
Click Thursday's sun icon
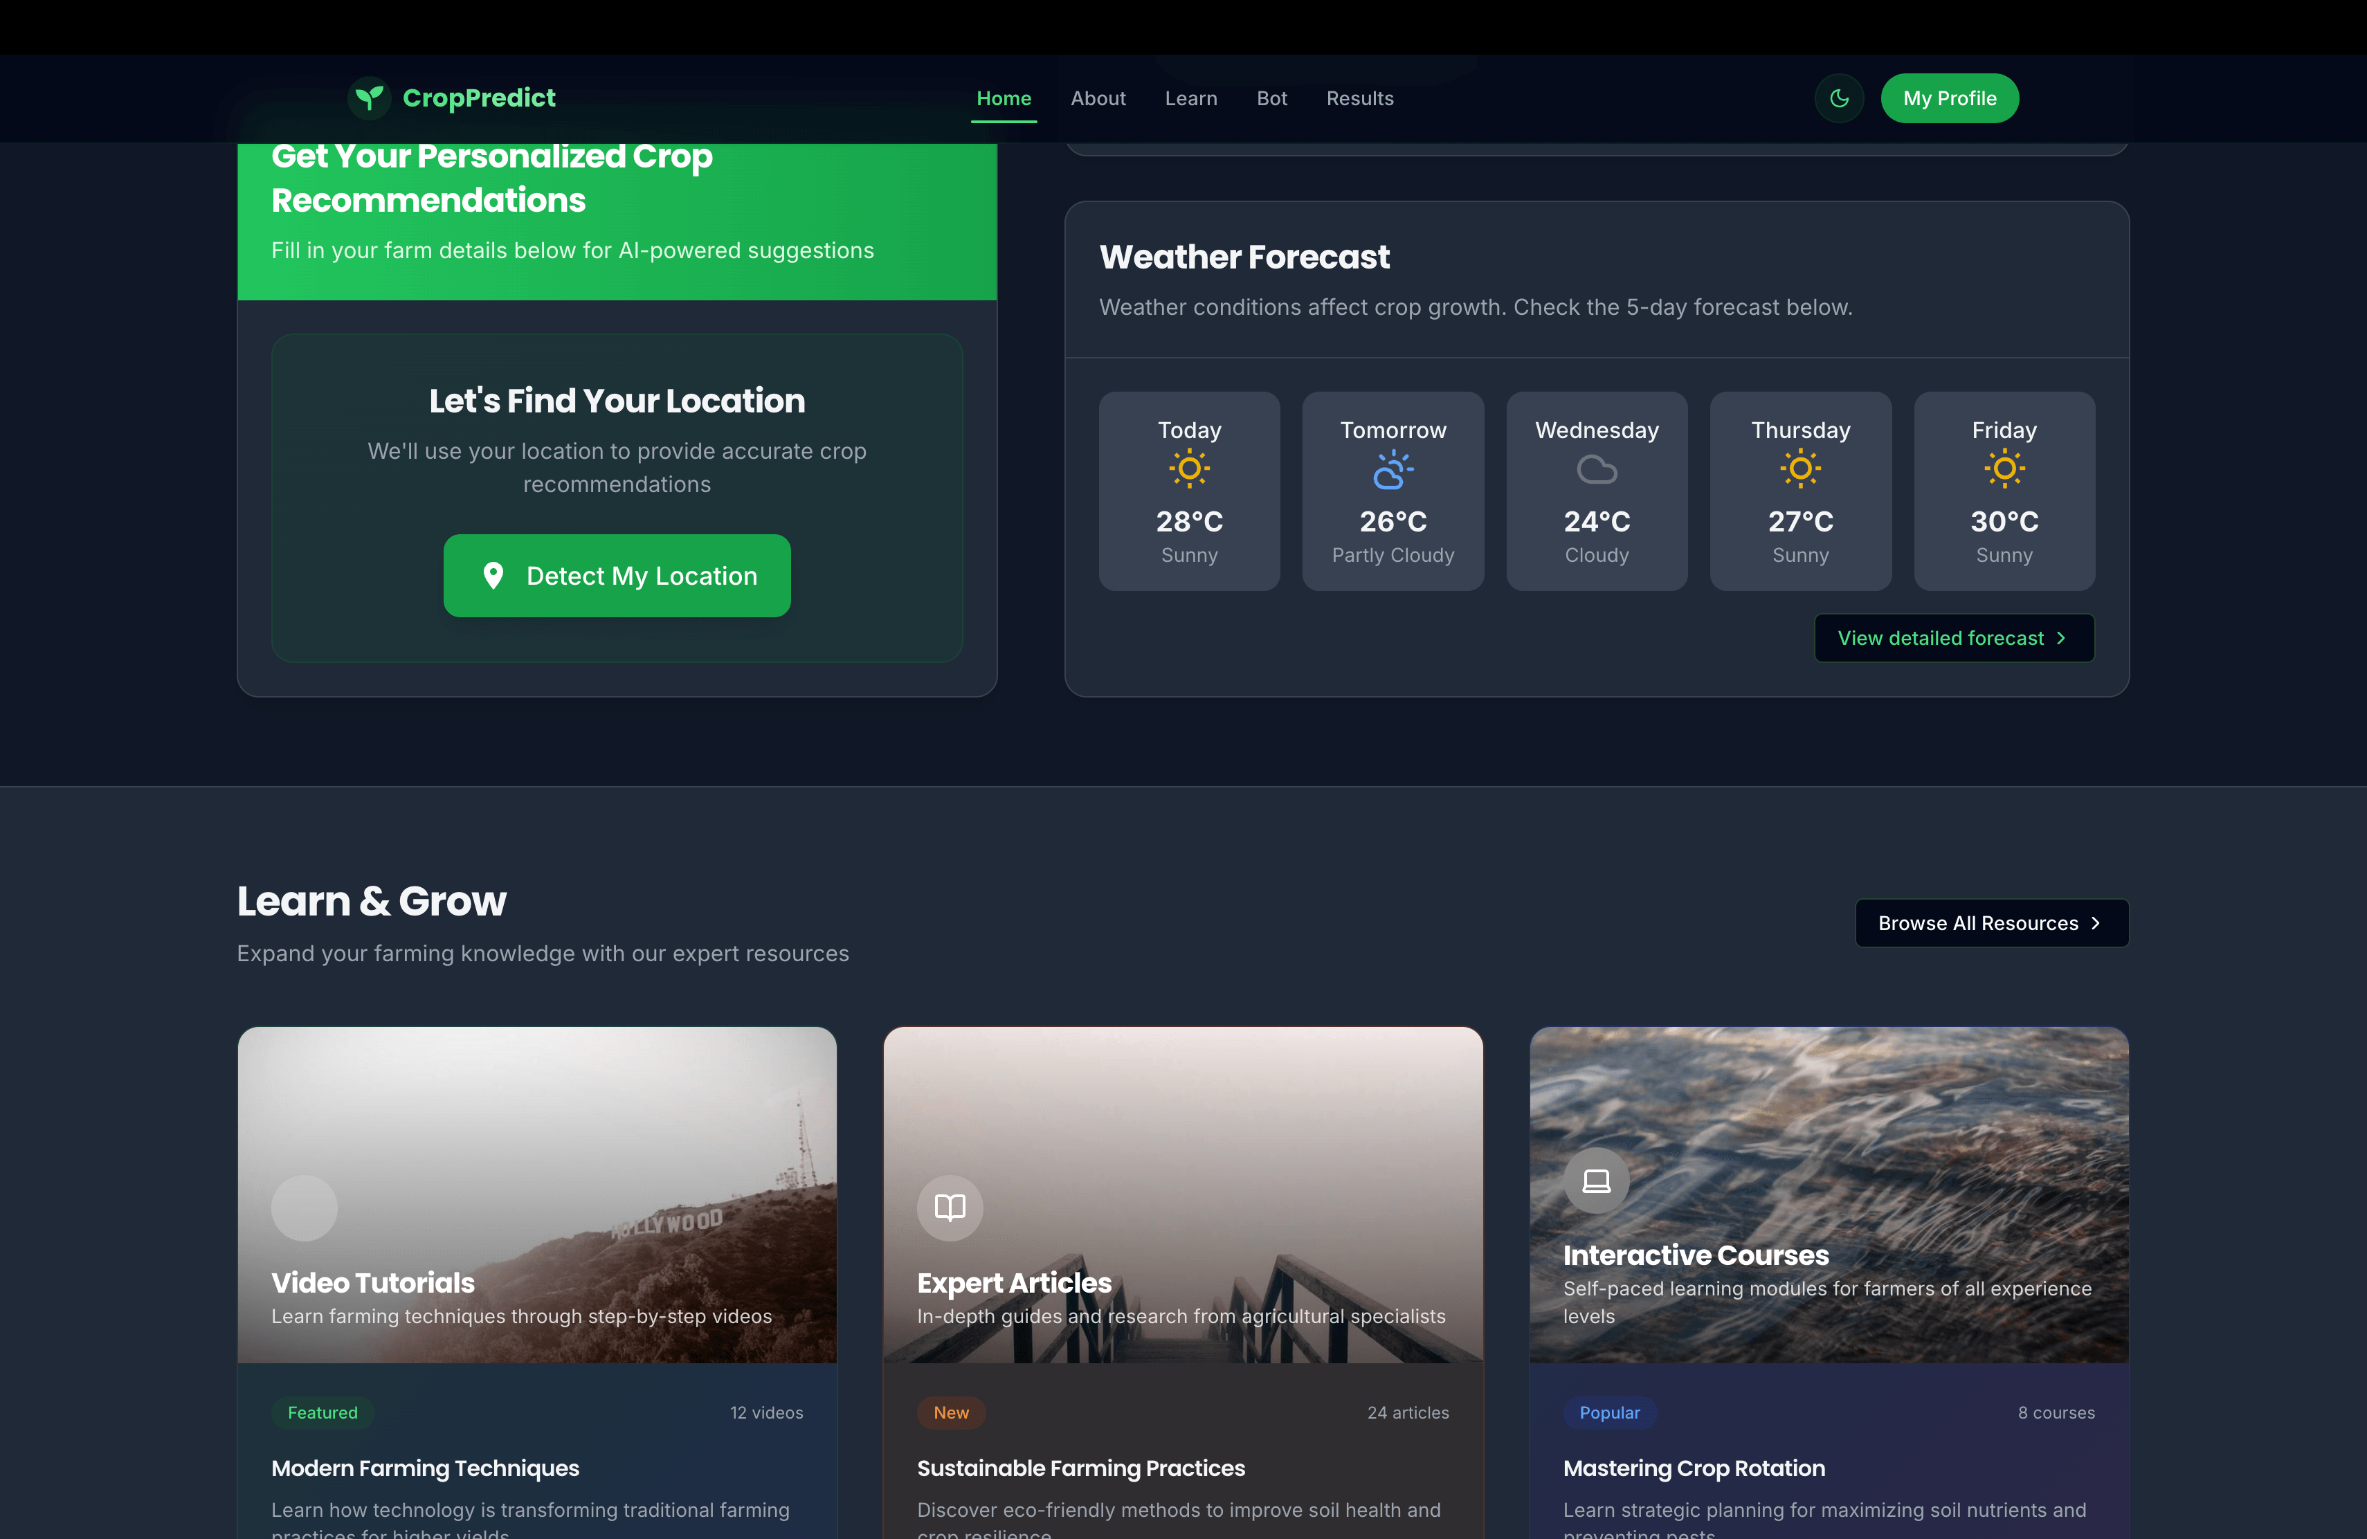(1800, 468)
